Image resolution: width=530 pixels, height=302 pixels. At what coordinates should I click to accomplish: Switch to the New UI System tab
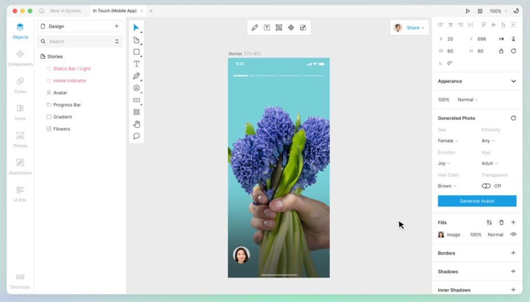65,11
